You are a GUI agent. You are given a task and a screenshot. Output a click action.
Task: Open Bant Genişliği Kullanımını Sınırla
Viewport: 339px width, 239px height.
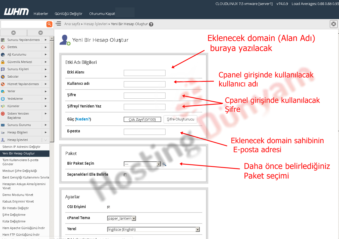(x=26, y=177)
